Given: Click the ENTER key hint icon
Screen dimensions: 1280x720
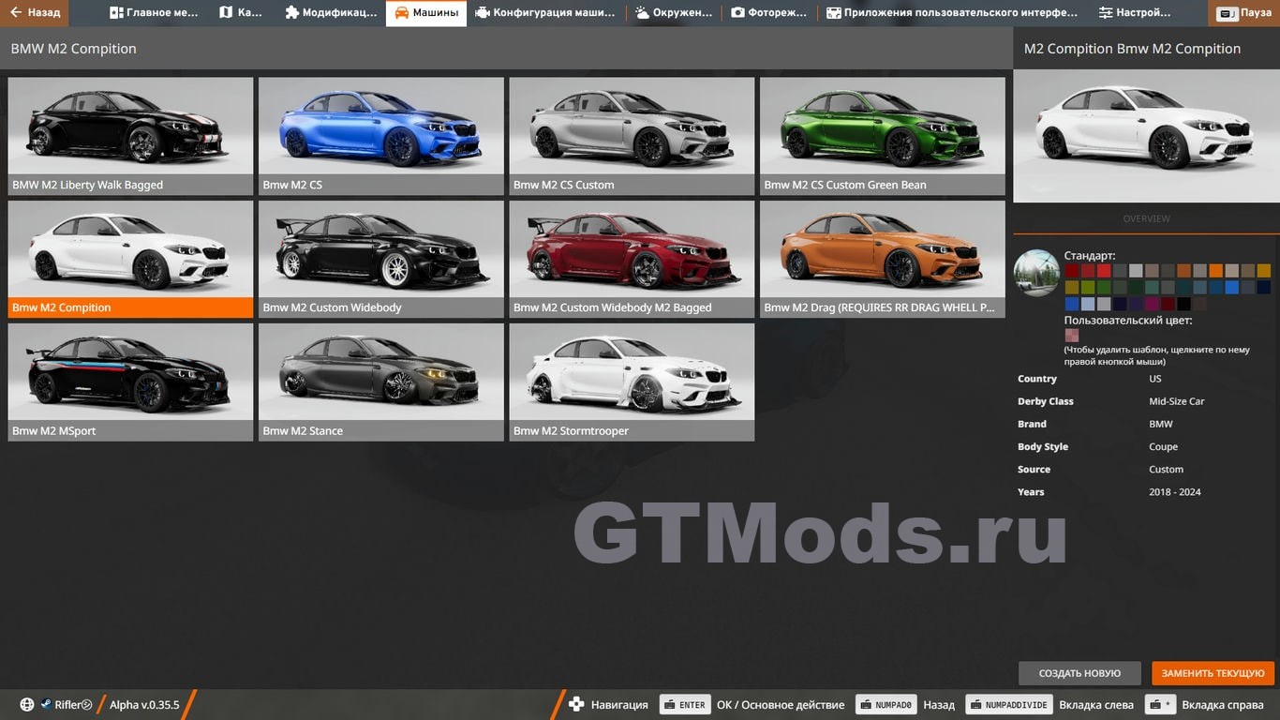Looking at the screenshot, I should click(x=685, y=705).
